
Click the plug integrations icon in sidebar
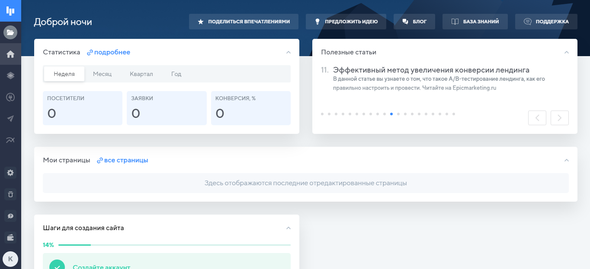[x=10, y=98]
